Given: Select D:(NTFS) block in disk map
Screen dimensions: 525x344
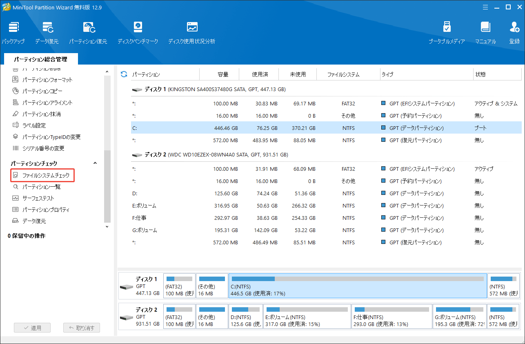Looking at the screenshot, I should click(x=245, y=316).
